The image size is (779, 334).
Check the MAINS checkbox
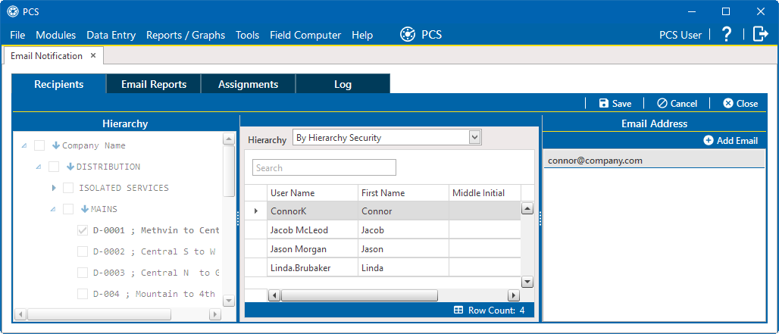[68, 209]
